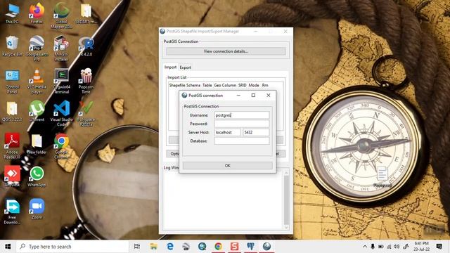This screenshot has height=253, width=450.
Task: Launch Google Chrome desktop shortcut
Action: [x=61, y=145]
